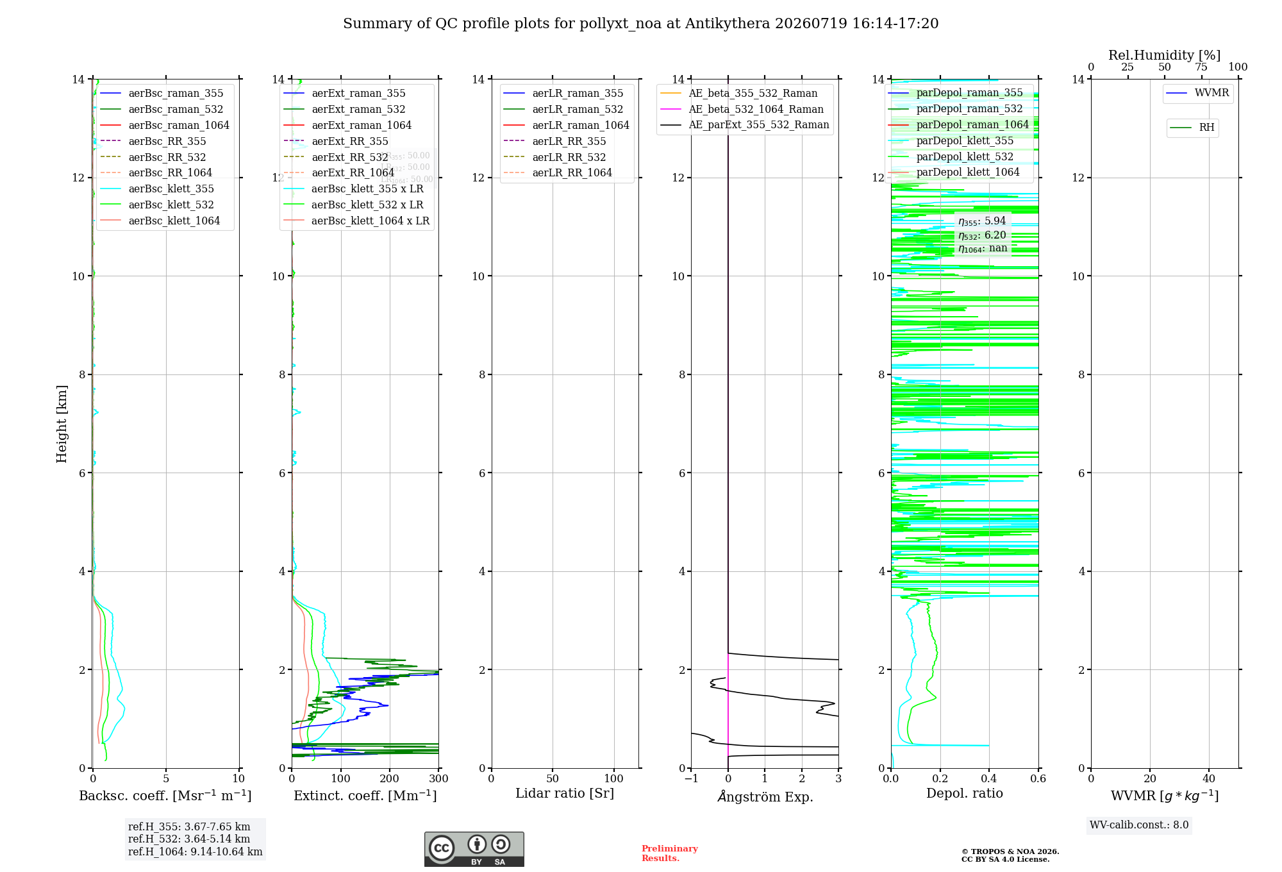The width and height of the screenshot is (1282, 872).
Task: Click the BY attribution icon in license badge
Action: [x=476, y=844]
